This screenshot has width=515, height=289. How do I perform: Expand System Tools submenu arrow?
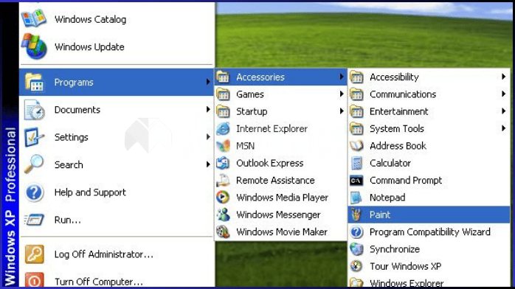(x=503, y=128)
